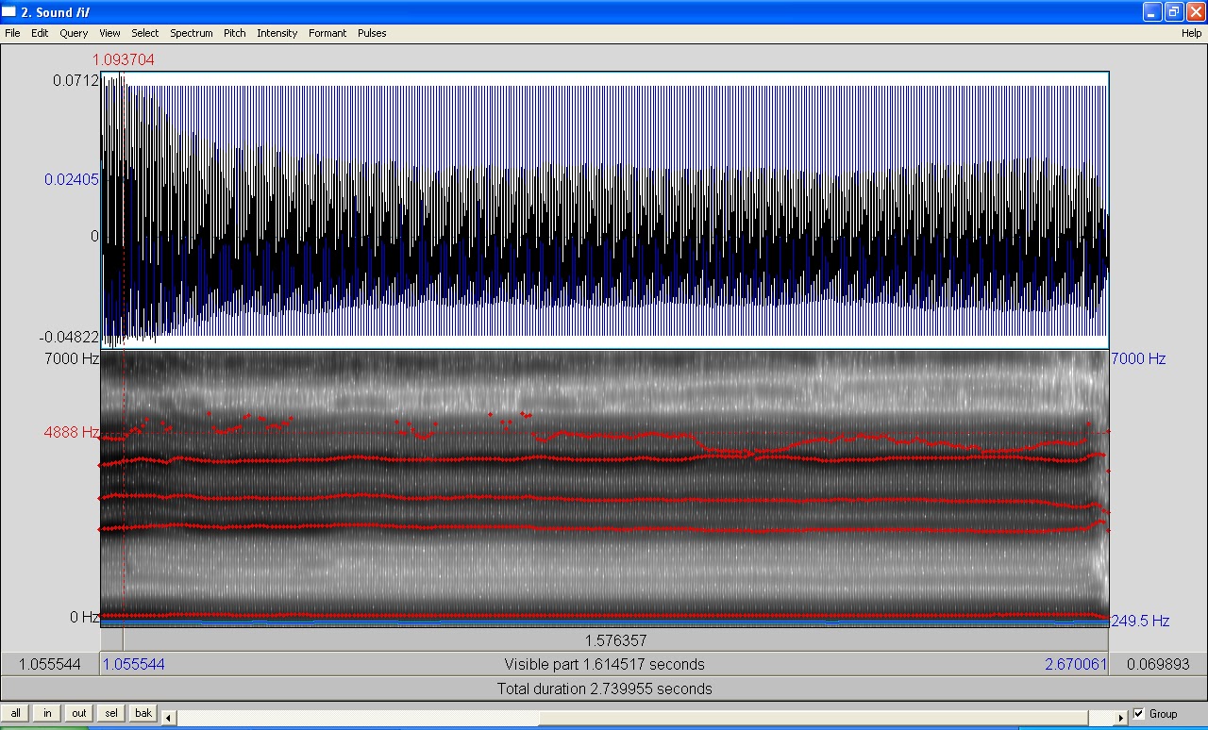This screenshot has width=1208, height=730.
Task: Click the 'out' zoom button
Action: (x=79, y=713)
